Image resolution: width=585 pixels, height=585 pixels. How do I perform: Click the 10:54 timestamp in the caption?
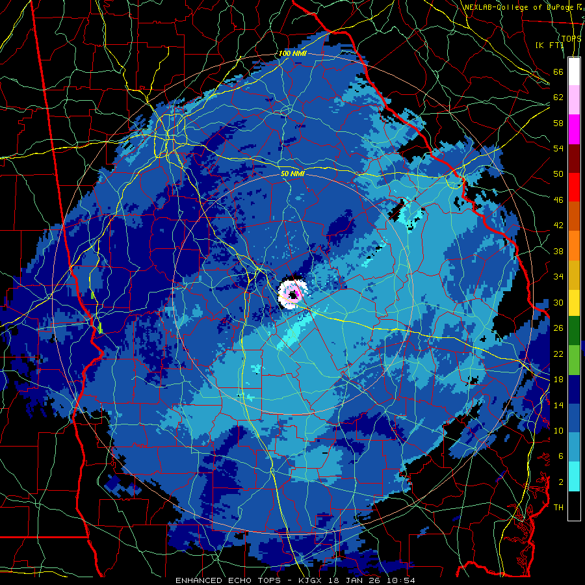(x=402, y=580)
